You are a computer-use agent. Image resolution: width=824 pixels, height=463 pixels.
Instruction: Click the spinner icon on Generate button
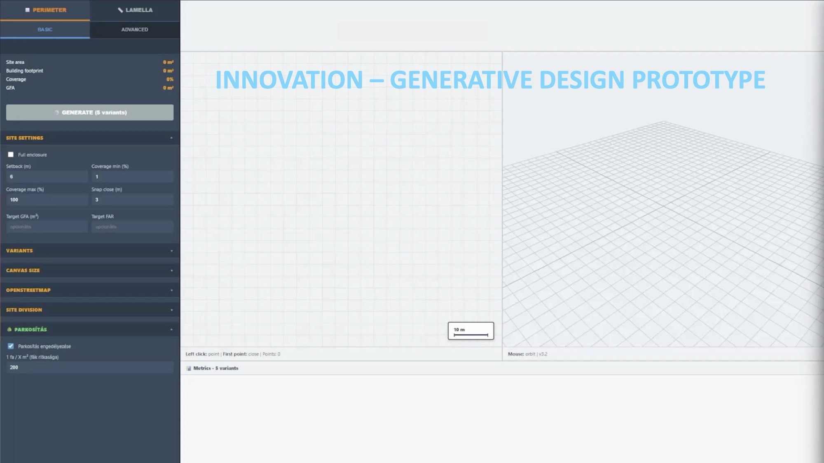[56, 112]
